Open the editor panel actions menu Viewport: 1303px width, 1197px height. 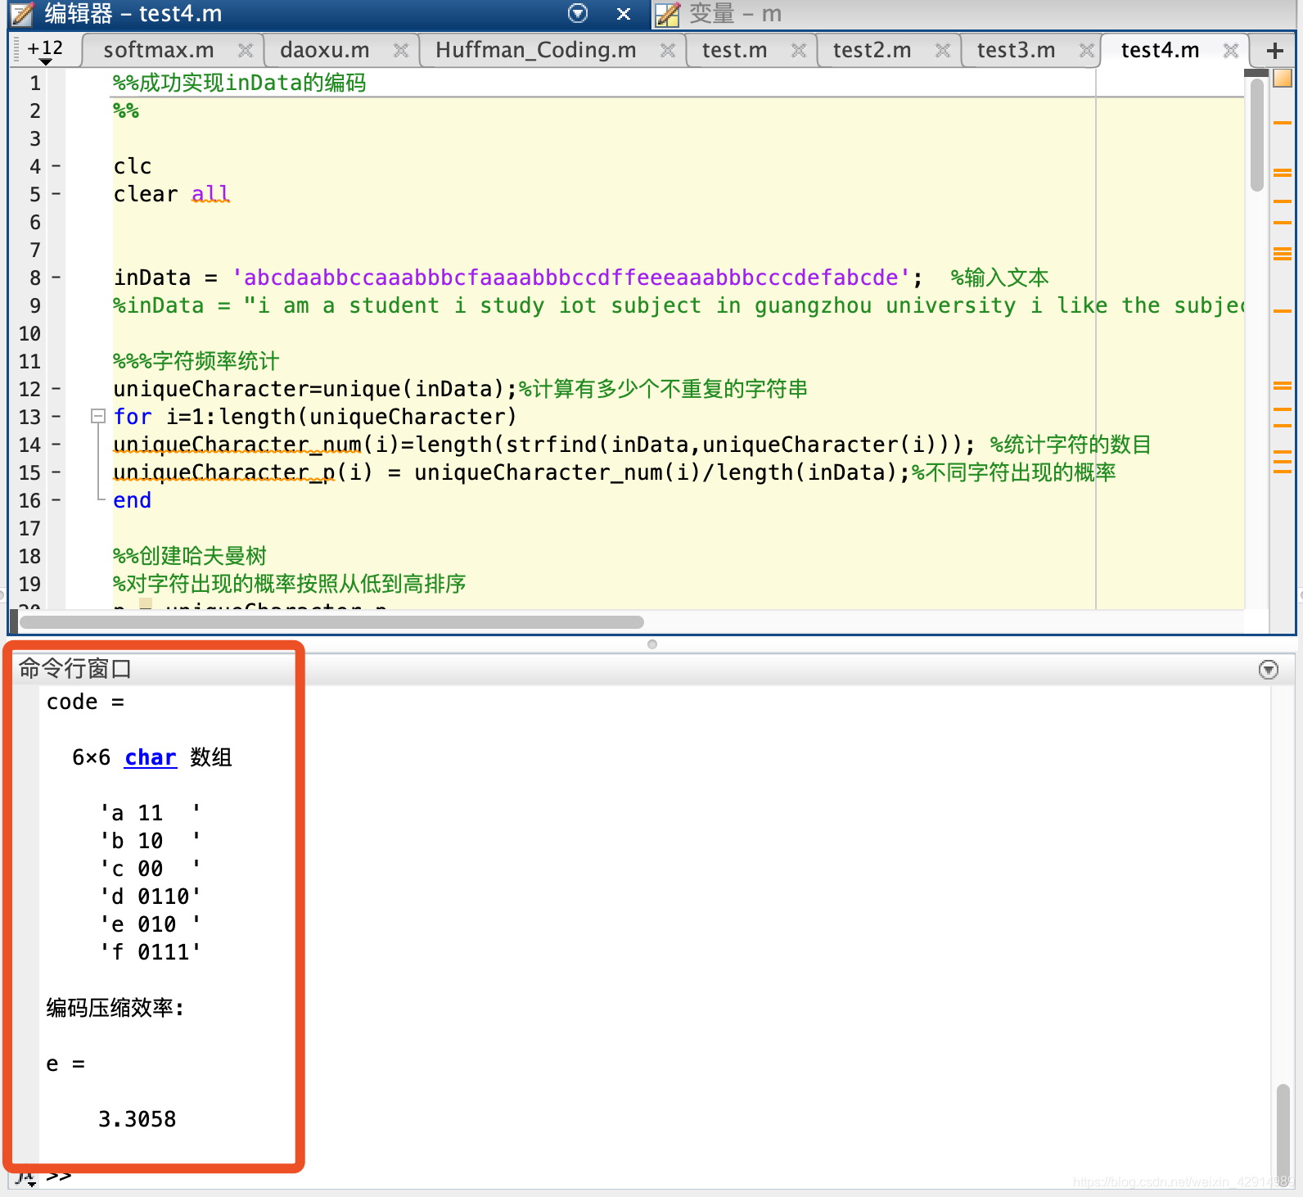[578, 13]
